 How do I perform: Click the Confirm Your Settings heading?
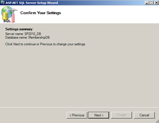click(41, 13)
